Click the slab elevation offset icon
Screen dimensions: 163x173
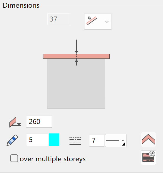tap(15, 122)
